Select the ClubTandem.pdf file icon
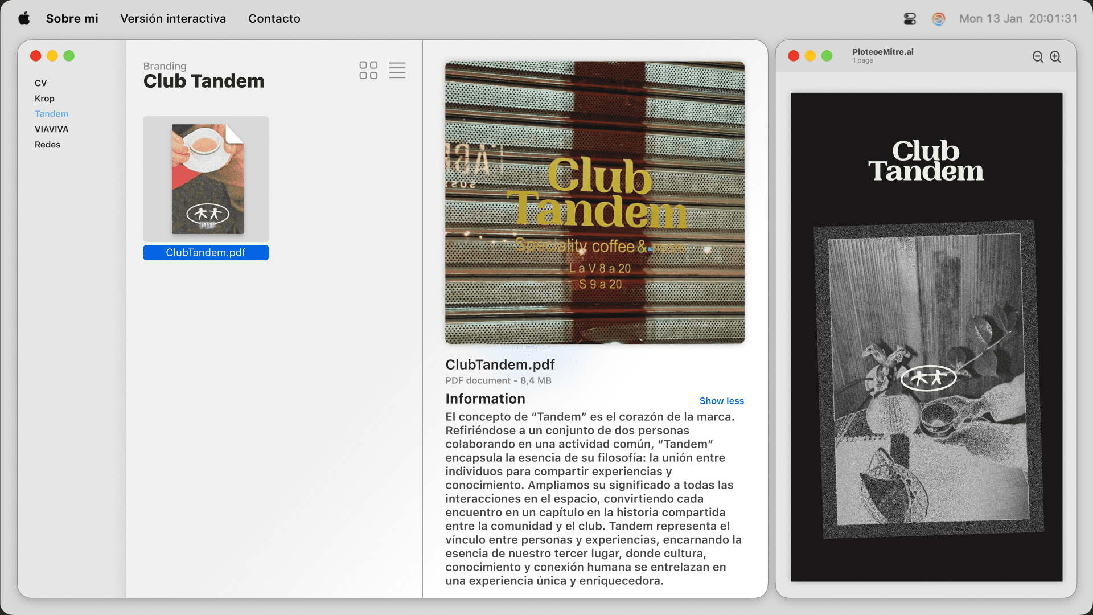This screenshot has width=1093, height=615. point(206,179)
